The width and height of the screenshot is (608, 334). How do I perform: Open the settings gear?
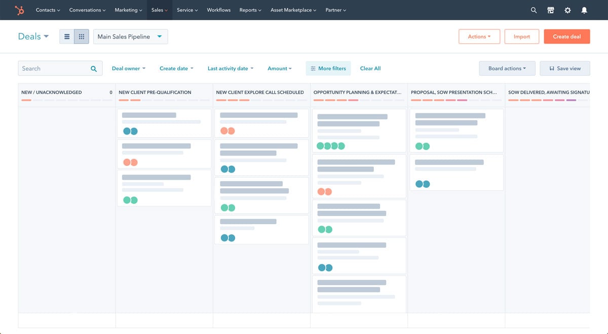pyautogui.click(x=567, y=10)
